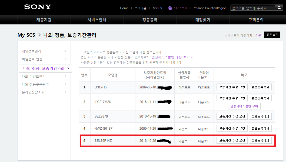
Task: Click the 혜택보기 button
Action: click(x=272, y=35)
